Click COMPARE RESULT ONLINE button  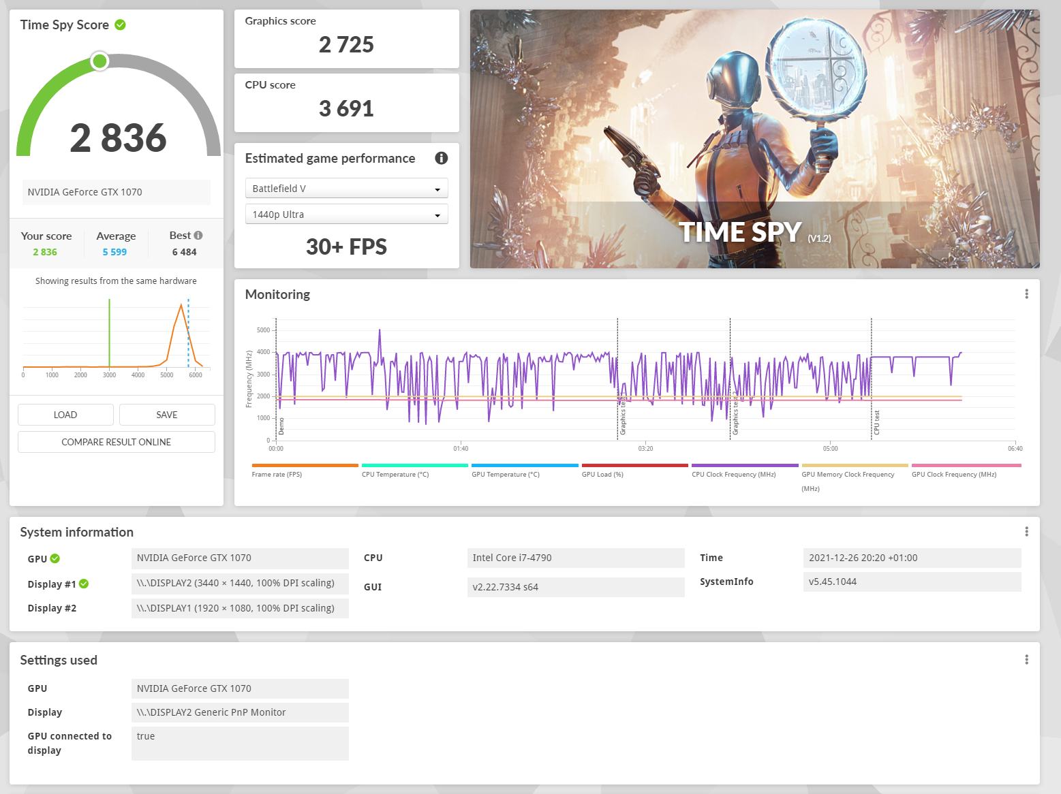117,442
